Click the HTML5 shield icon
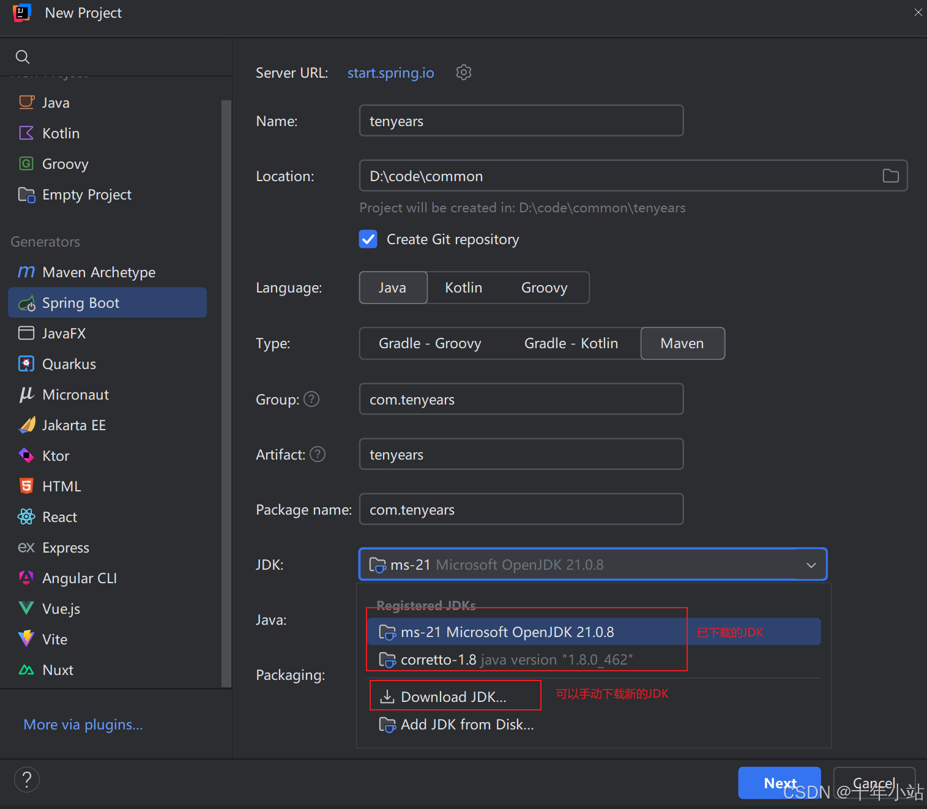The width and height of the screenshot is (927, 809). point(26,486)
